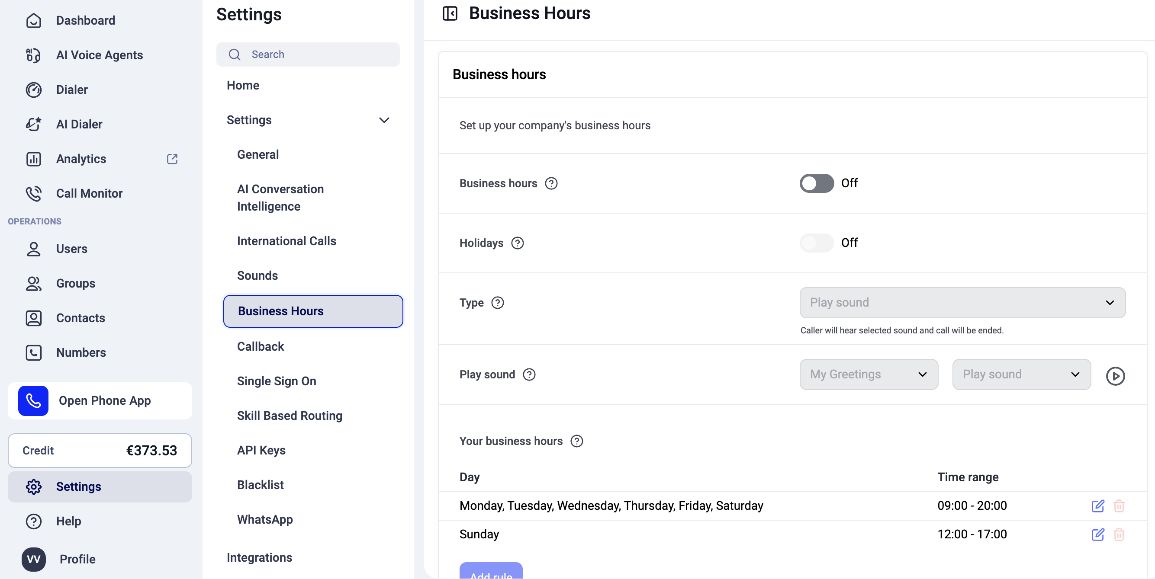Screen dimensions: 1155x579
Task: Click the Users person icon
Action: pyautogui.click(x=34, y=249)
